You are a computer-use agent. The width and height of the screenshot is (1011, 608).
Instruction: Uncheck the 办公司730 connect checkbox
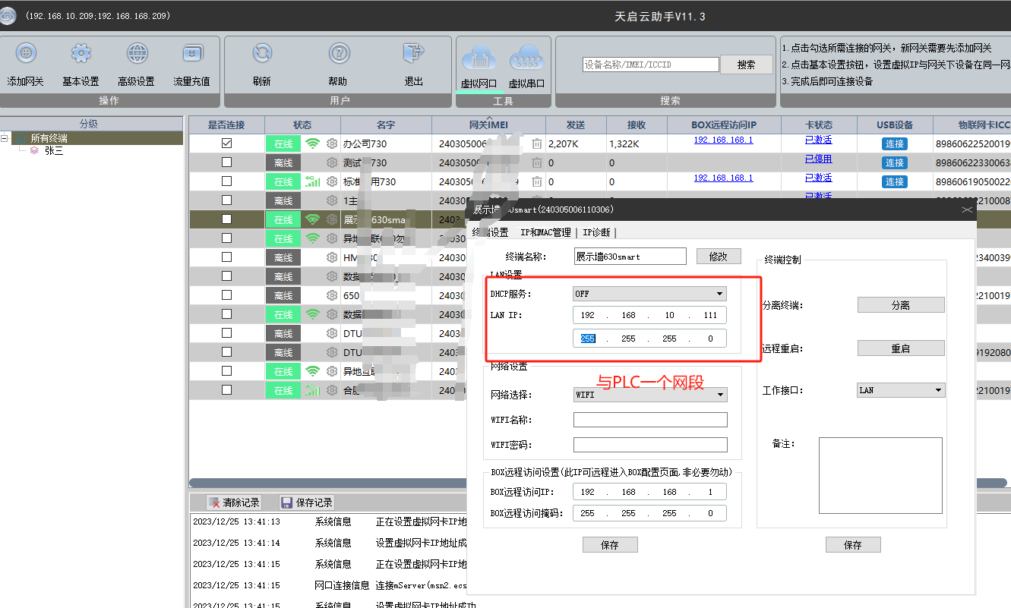pos(226,143)
